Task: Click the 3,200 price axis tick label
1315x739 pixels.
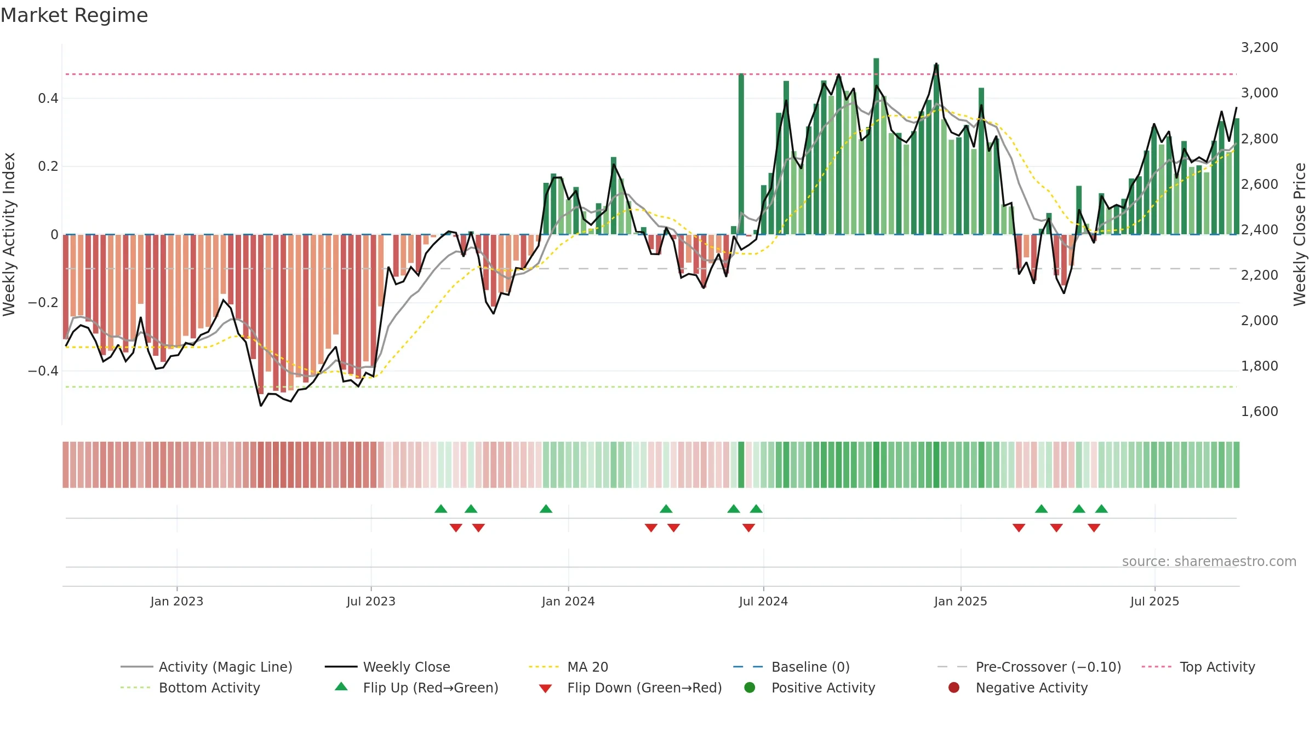Action: [1260, 48]
